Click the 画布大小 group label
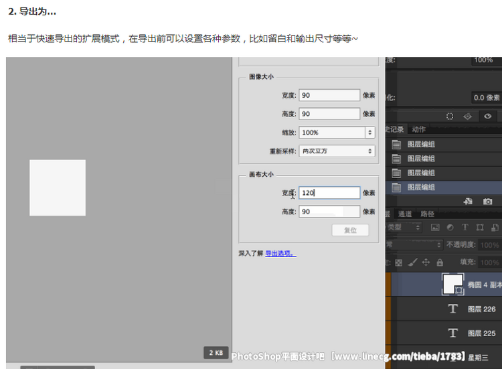This screenshot has width=502, height=369. pos(261,174)
